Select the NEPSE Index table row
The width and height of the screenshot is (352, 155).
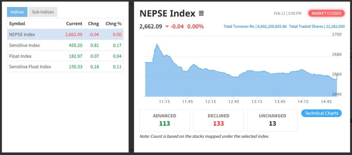(x=65, y=34)
